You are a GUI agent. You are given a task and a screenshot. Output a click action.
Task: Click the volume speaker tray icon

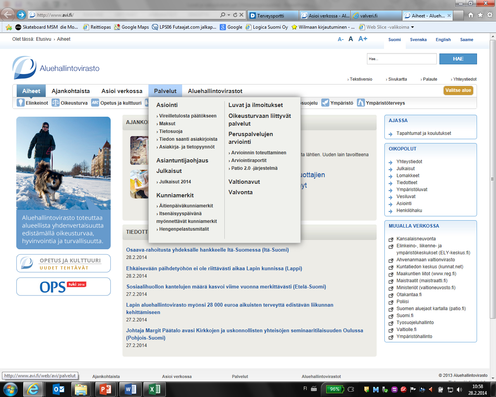click(x=459, y=389)
